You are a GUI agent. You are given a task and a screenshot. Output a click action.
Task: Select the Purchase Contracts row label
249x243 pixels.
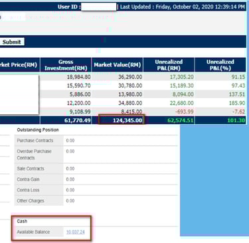point(35,141)
